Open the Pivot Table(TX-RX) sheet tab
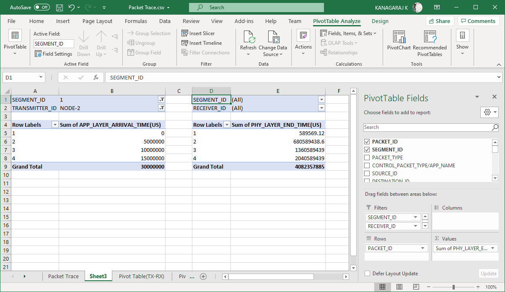The height and width of the screenshot is (292, 505). pos(142,277)
